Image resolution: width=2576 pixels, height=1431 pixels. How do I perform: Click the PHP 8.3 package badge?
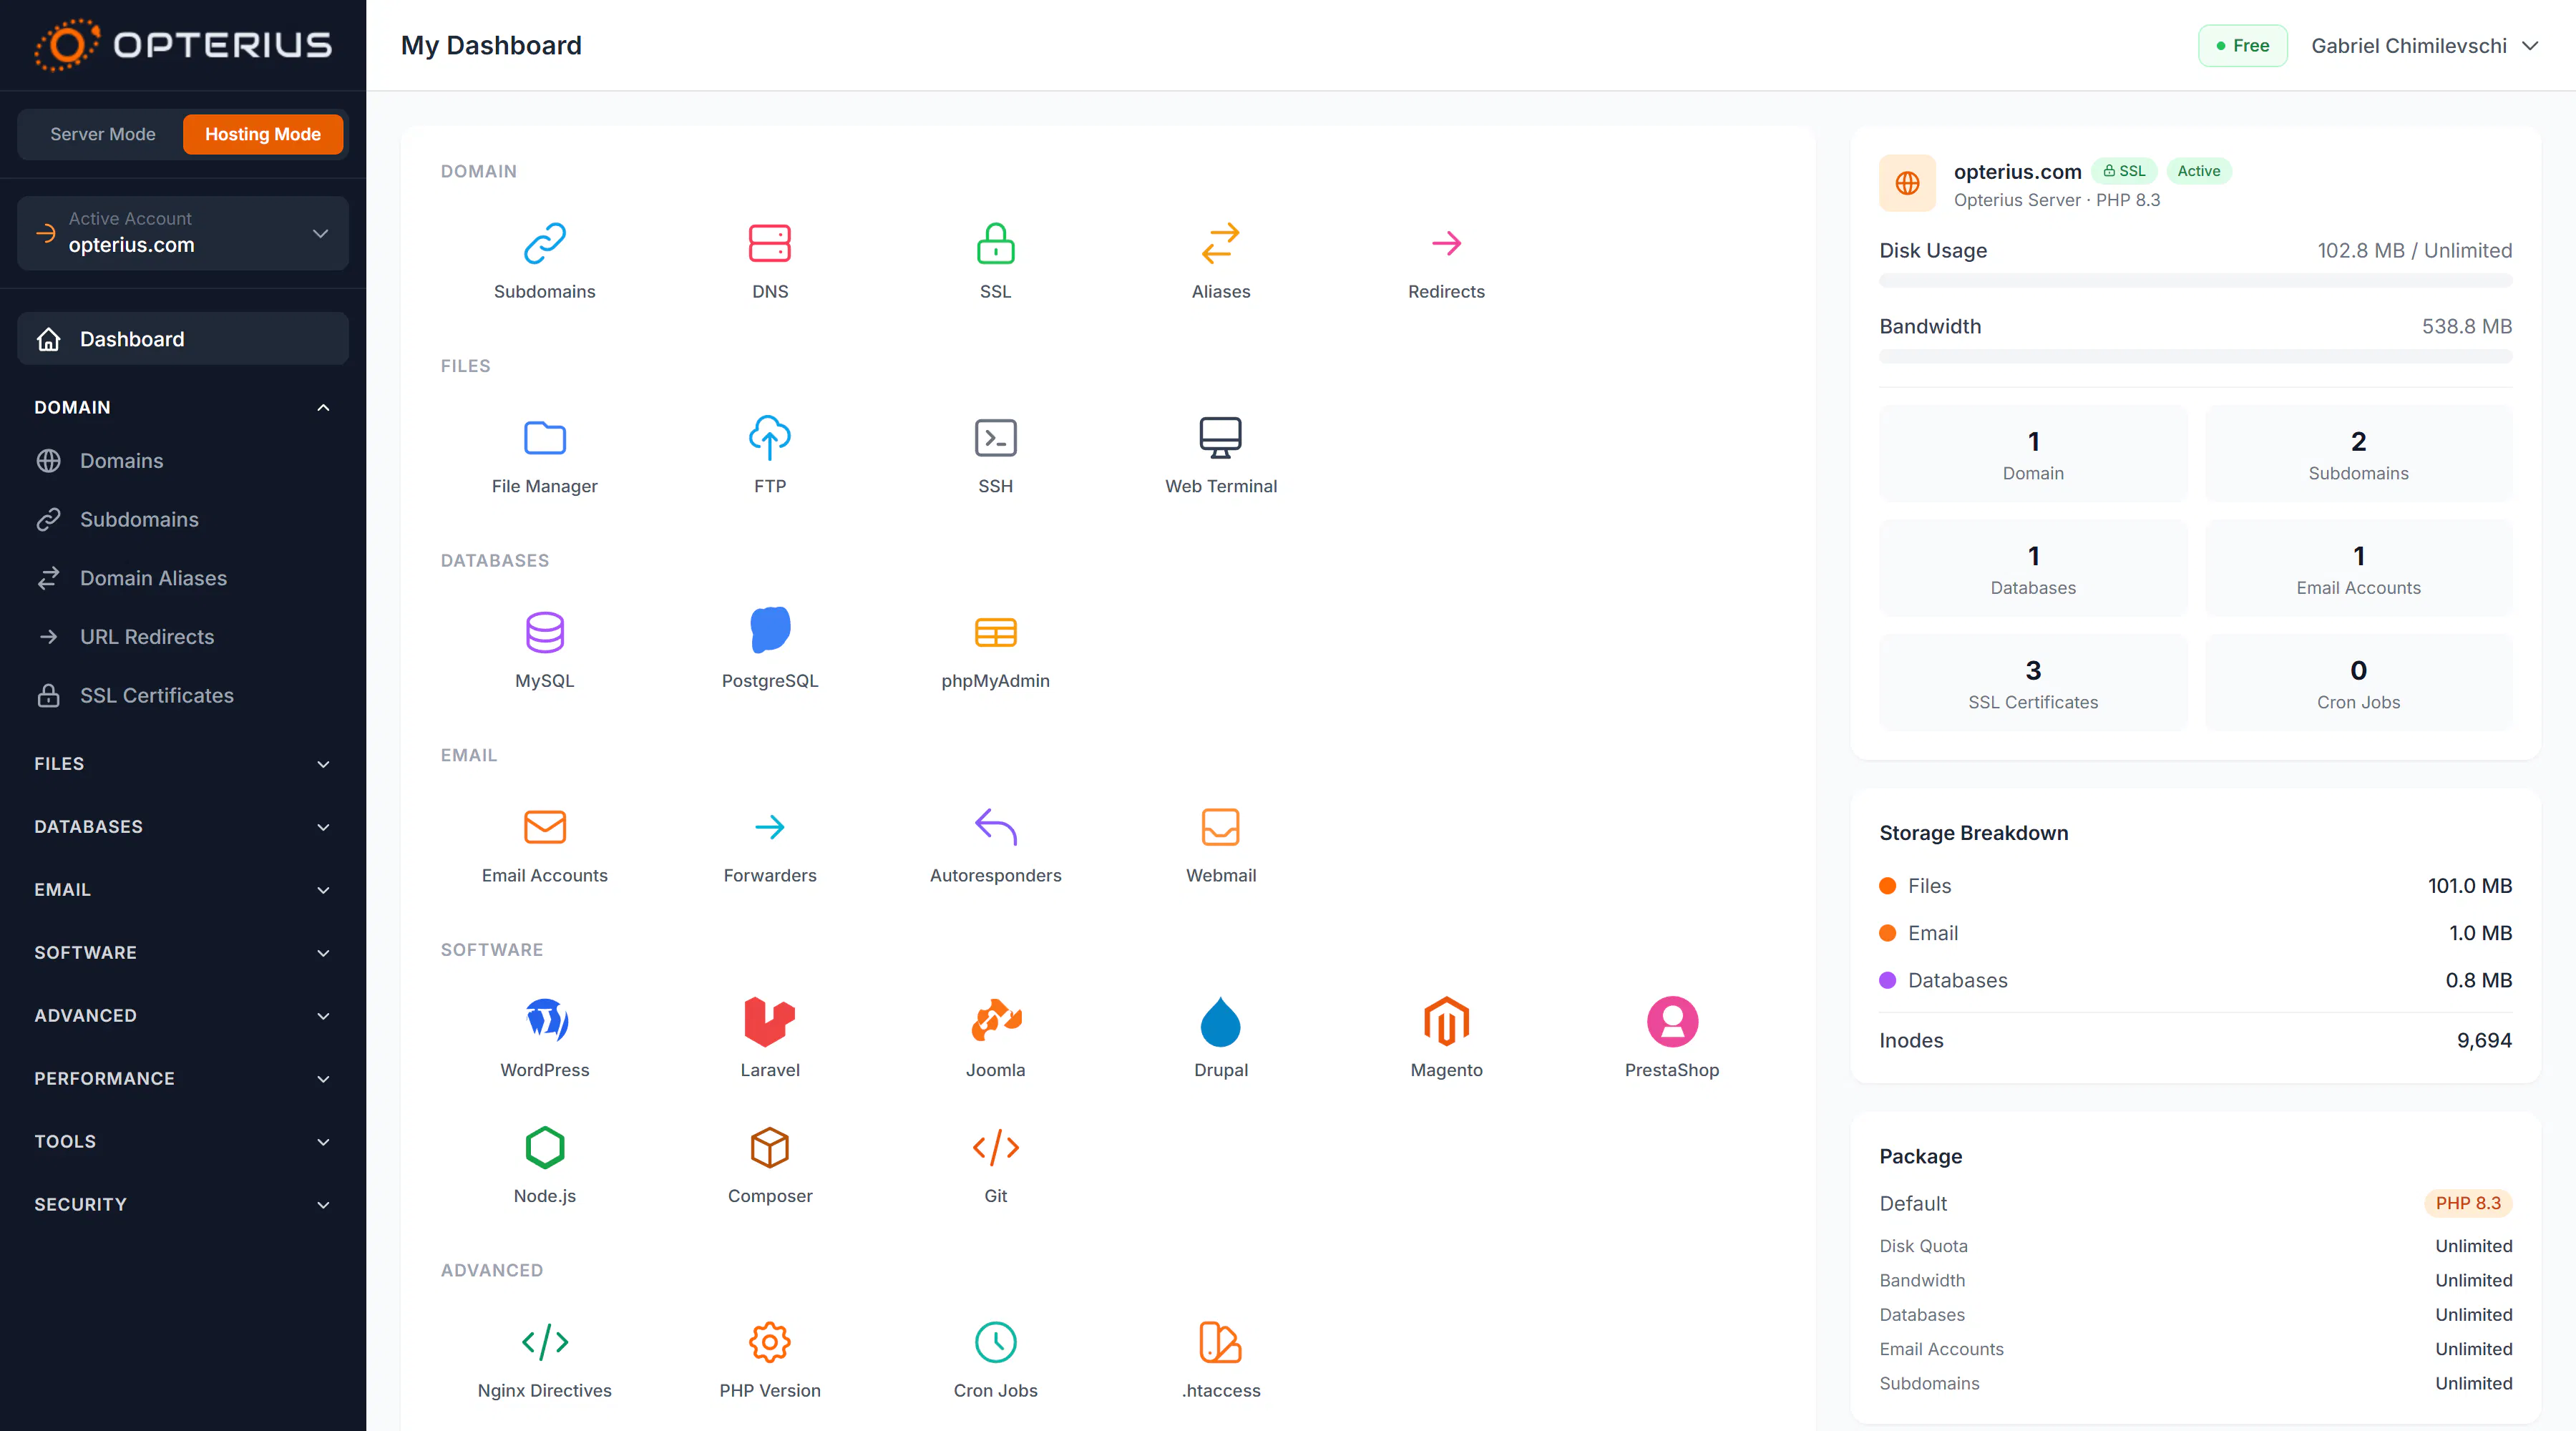(x=2467, y=1203)
